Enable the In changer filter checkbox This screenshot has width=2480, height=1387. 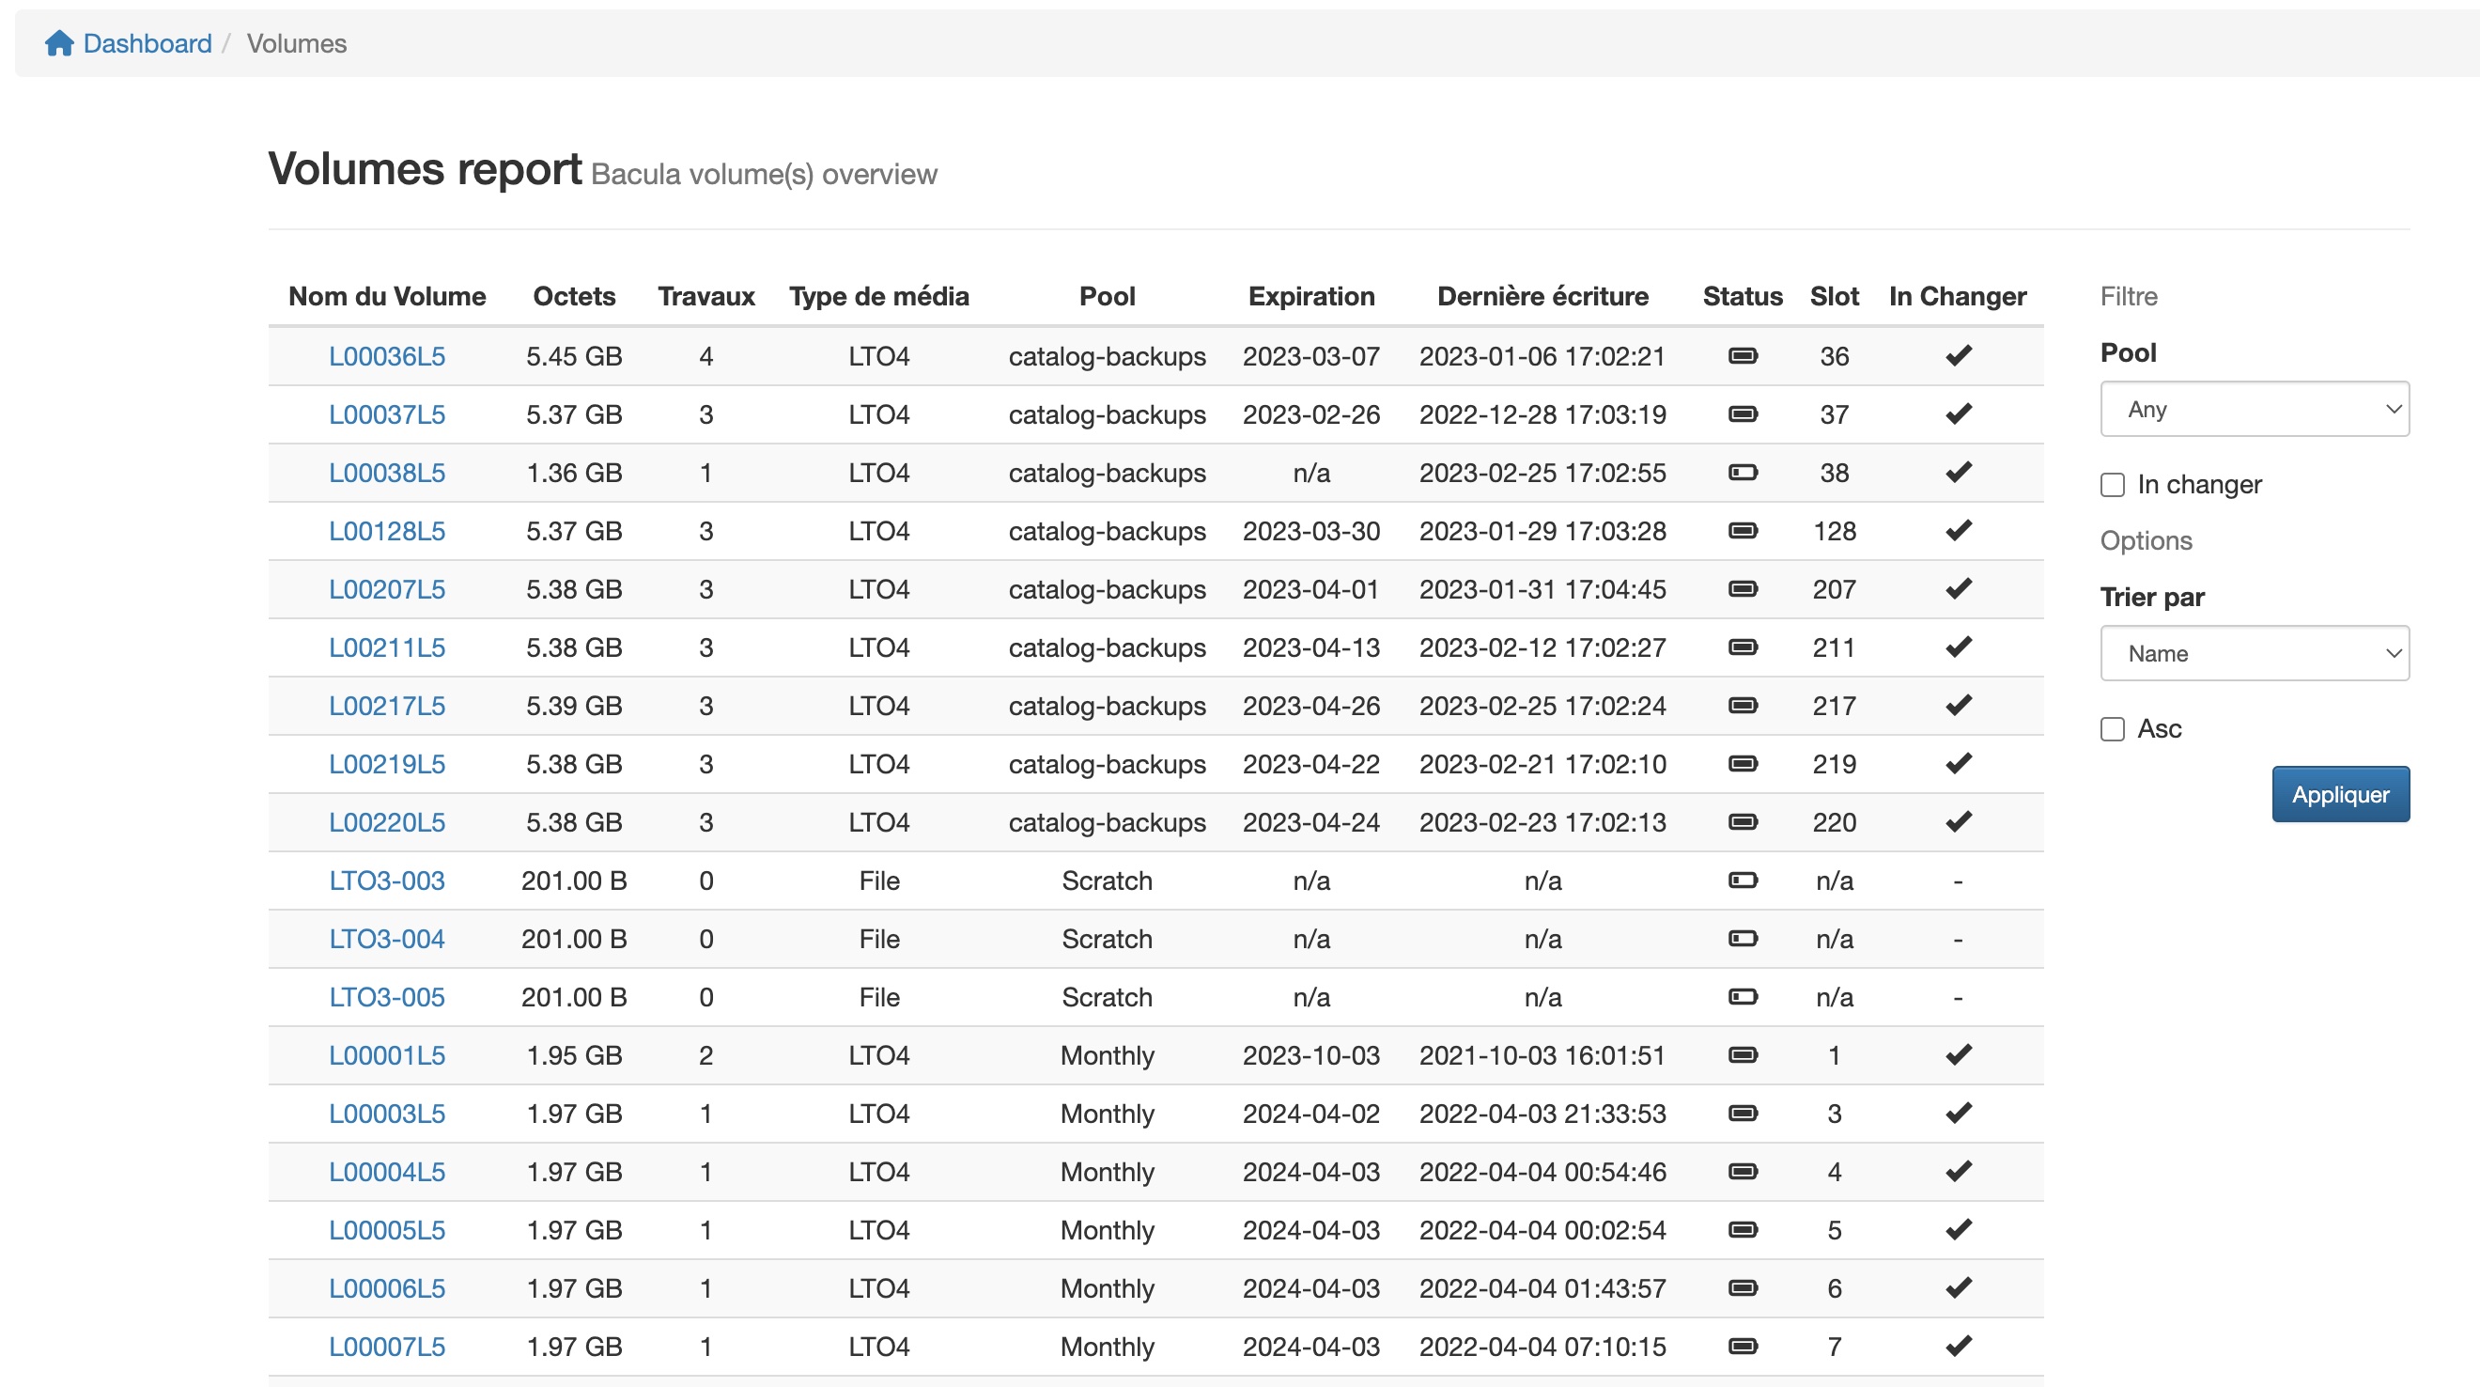[x=2113, y=485]
